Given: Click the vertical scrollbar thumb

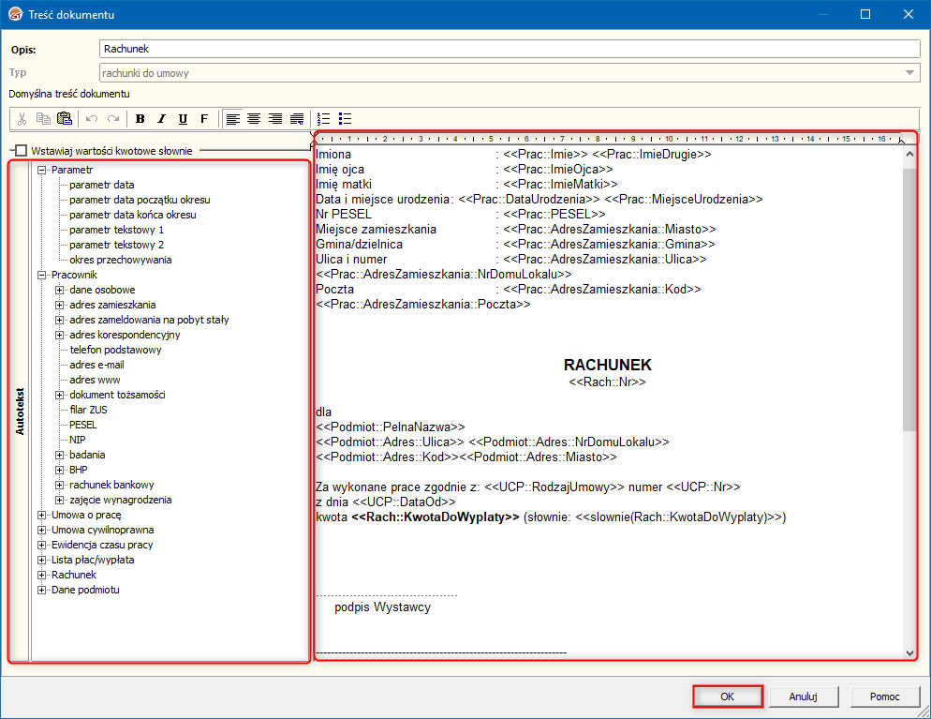Looking at the screenshot, I should (909, 299).
